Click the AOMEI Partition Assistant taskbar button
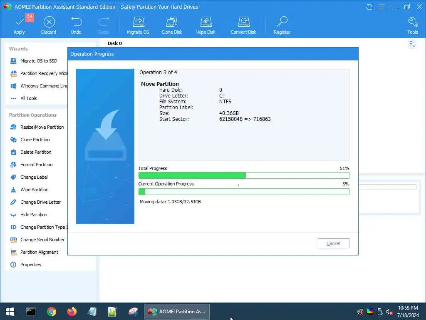The width and height of the screenshot is (426, 320). coord(176,312)
